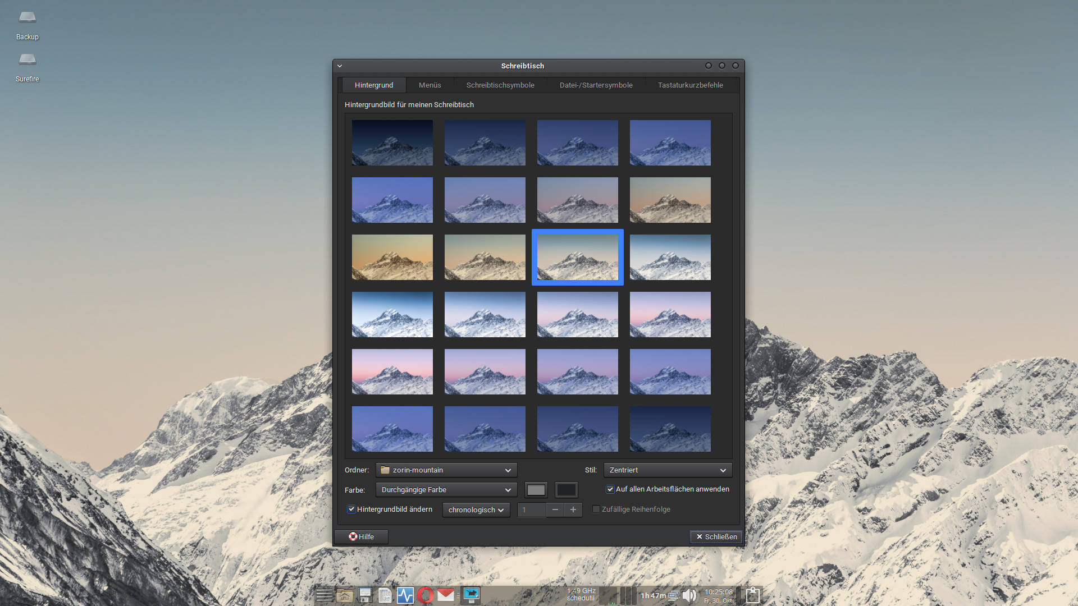Viewport: 1078px width, 606px height.
Task: Enable the Zufällige Reihenfolge checkbox
Action: pyautogui.click(x=596, y=509)
